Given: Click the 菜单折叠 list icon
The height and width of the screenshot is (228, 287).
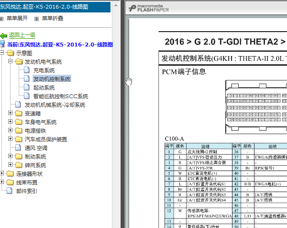Looking at the screenshot, I should (x=37, y=19).
